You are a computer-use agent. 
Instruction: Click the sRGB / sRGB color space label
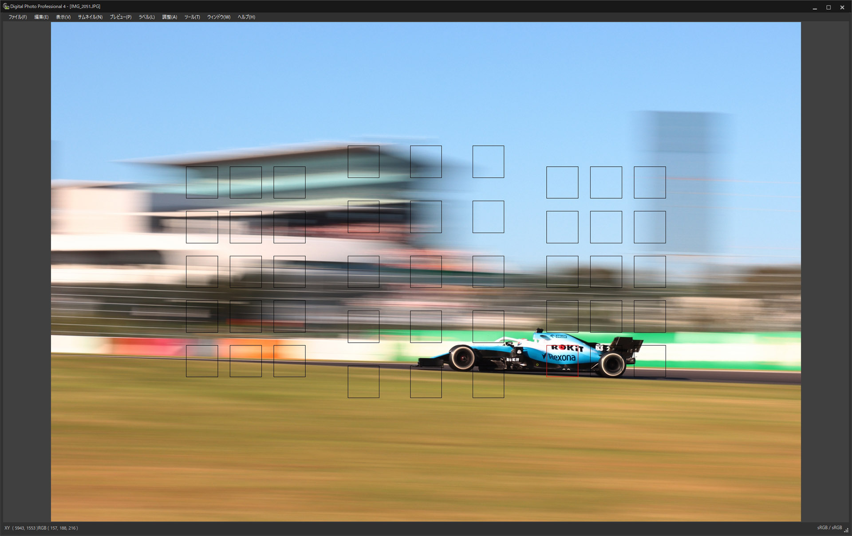tap(829, 528)
